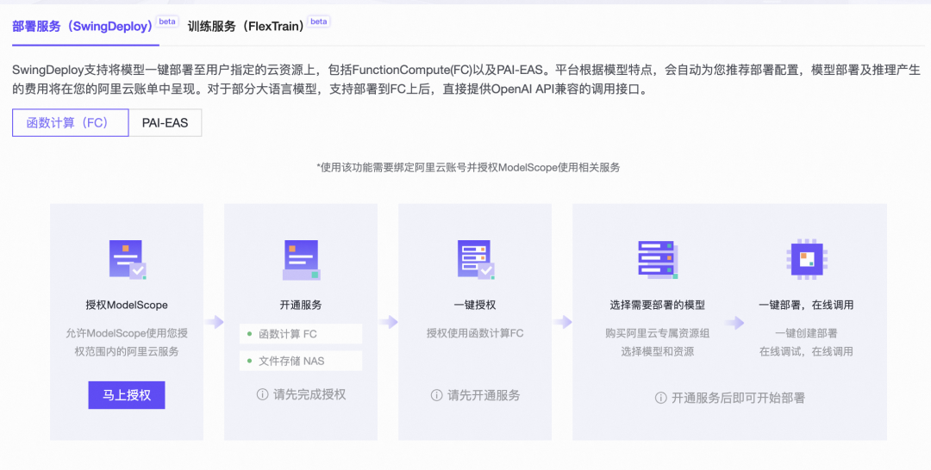
Task: Click the 授权ModelScope step title
Action: (x=127, y=306)
